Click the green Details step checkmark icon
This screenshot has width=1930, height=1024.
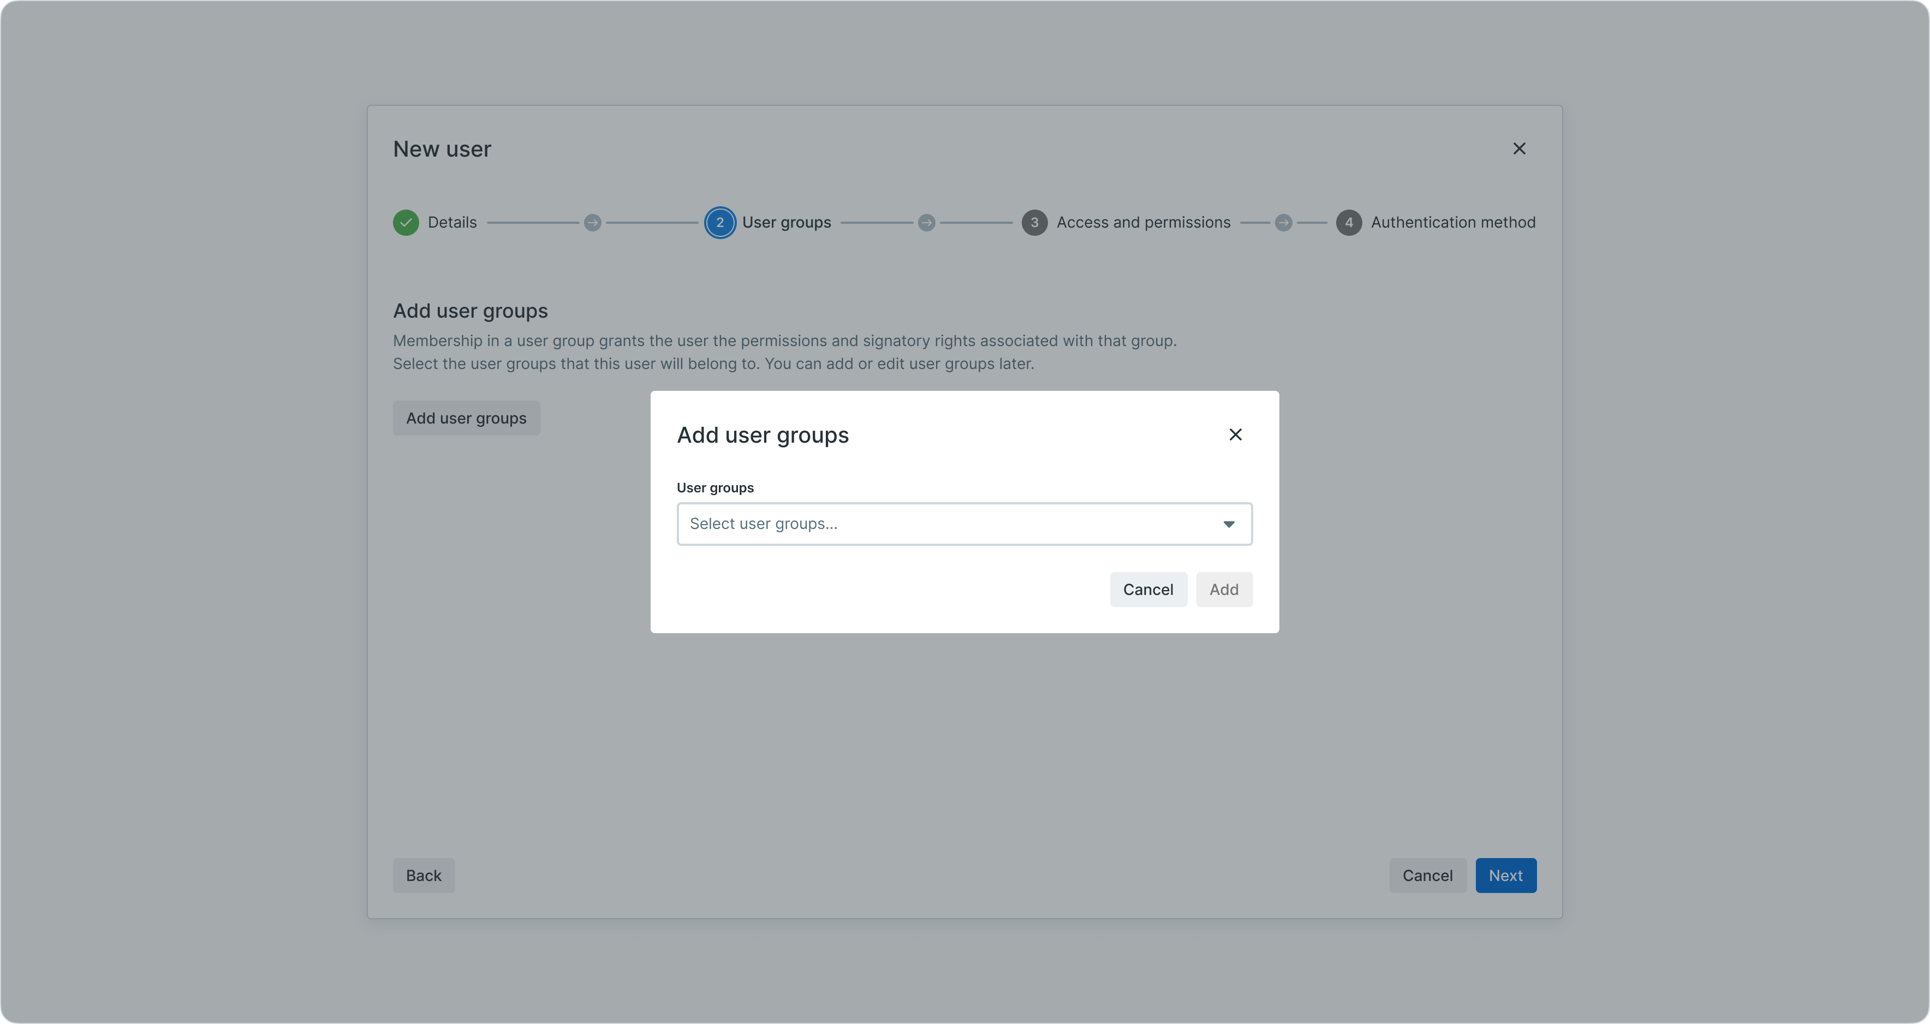pyautogui.click(x=406, y=223)
